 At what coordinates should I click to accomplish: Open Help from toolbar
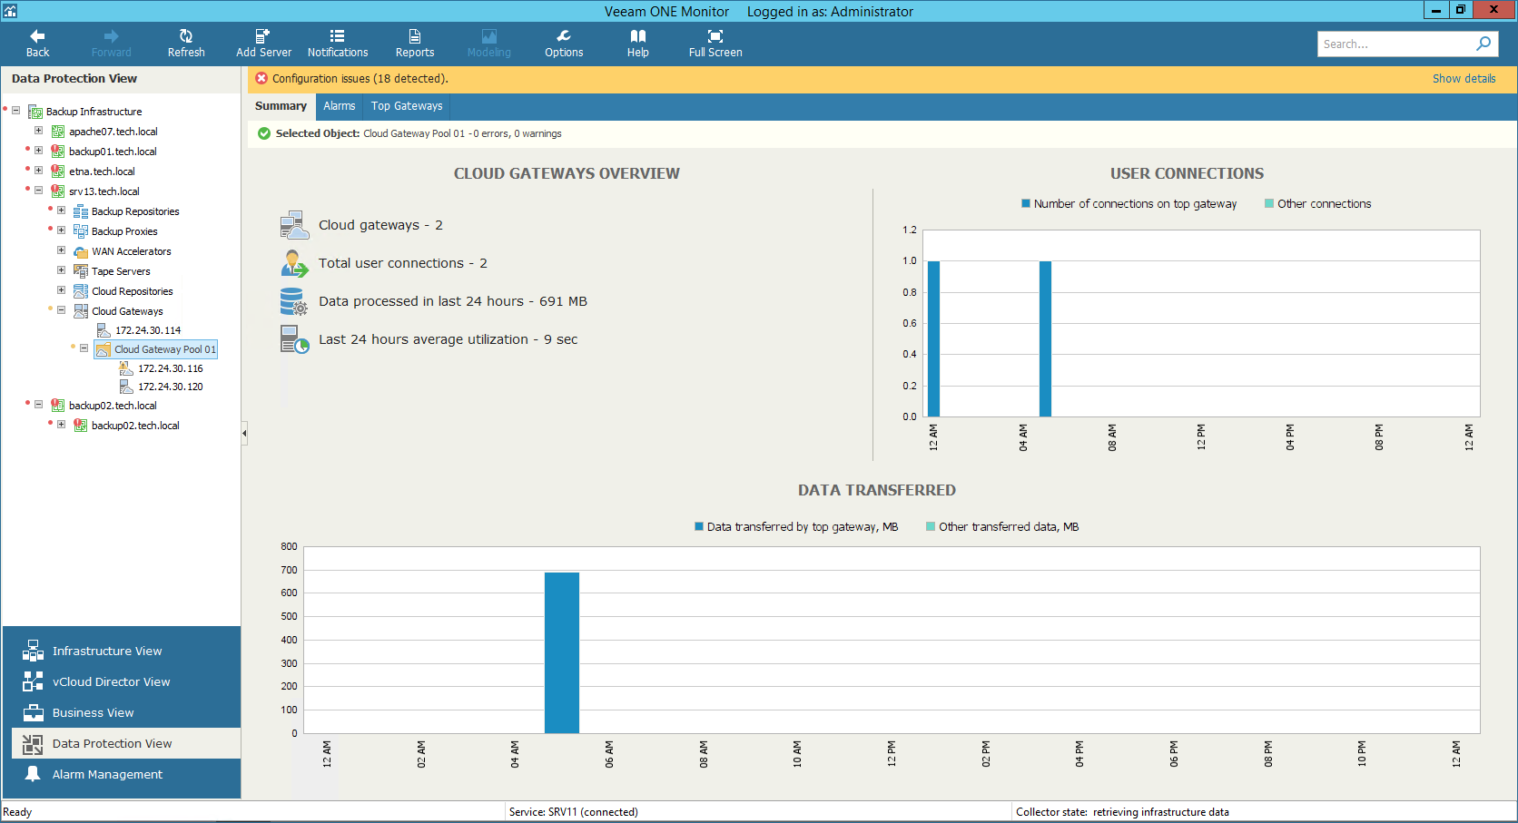tap(638, 43)
